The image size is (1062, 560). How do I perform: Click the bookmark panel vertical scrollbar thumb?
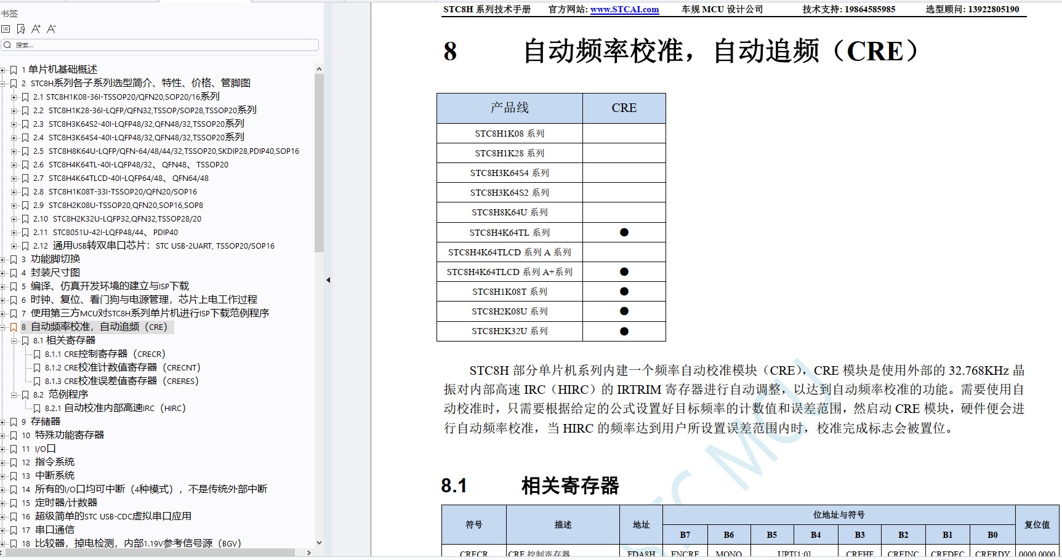pyautogui.click(x=319, y=163)
